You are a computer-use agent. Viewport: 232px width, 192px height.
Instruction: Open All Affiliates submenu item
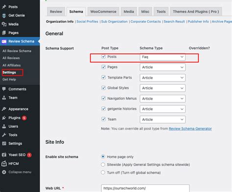coord(11,65)
